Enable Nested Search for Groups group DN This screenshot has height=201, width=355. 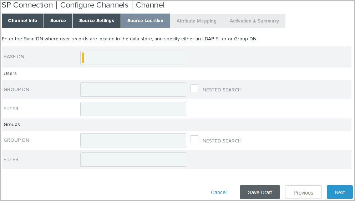pos(194,139)
